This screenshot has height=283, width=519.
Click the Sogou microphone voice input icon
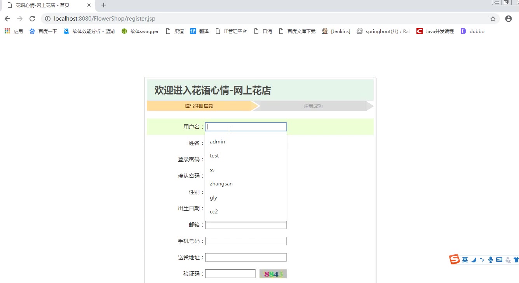click(491, 260)
